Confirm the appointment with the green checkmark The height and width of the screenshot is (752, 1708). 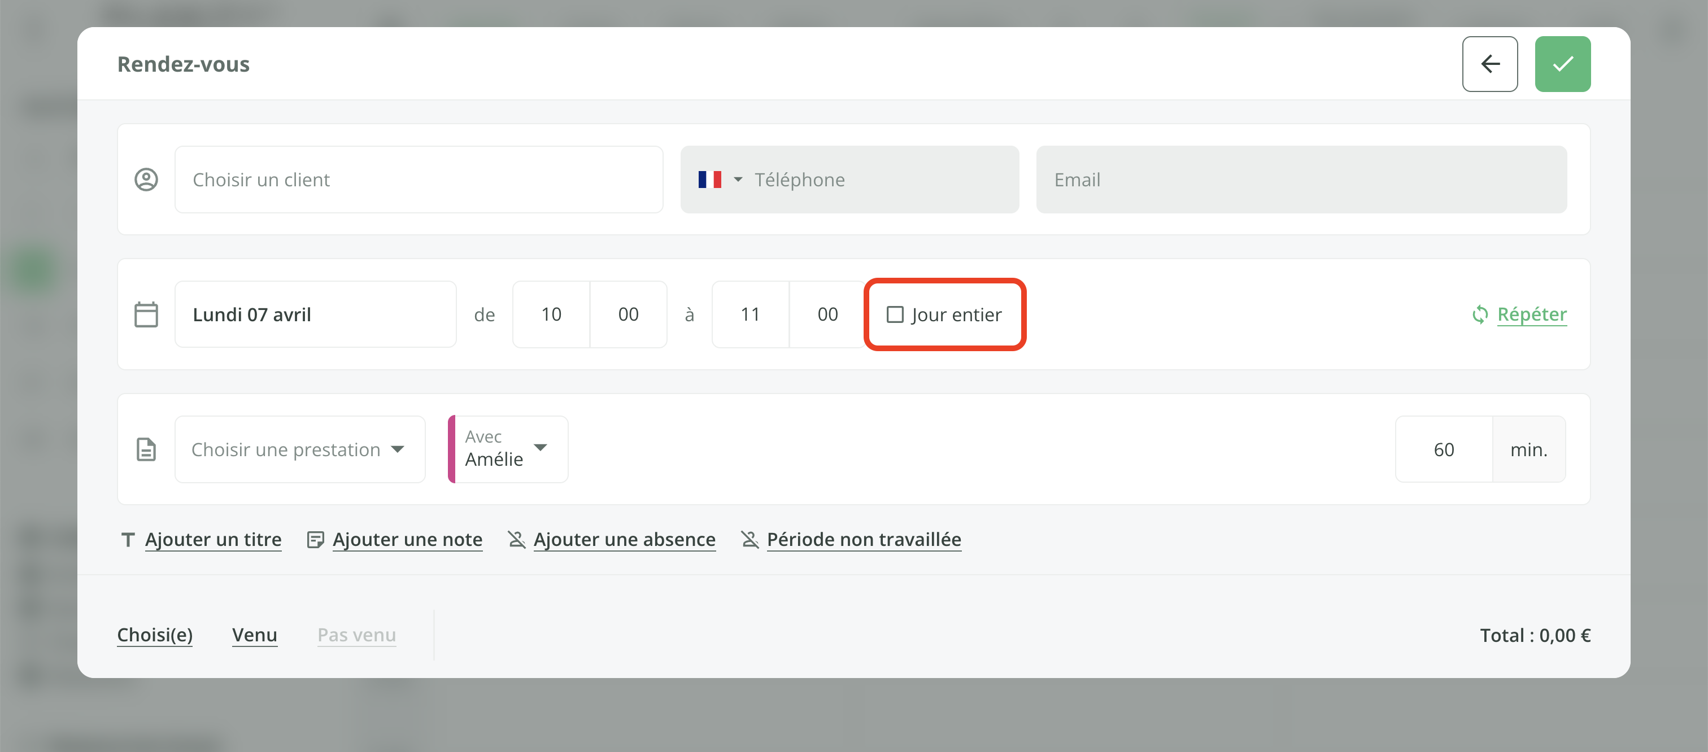[1562, 64]
